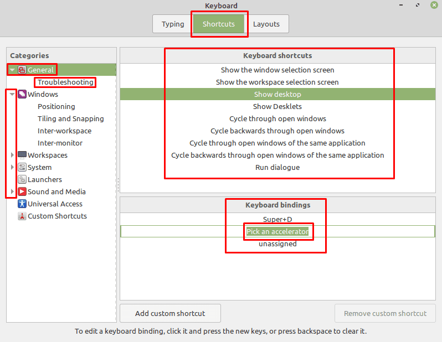Click the Sound and Media play icon
This screenshot has width=442, height=342.
coord(22,191)
